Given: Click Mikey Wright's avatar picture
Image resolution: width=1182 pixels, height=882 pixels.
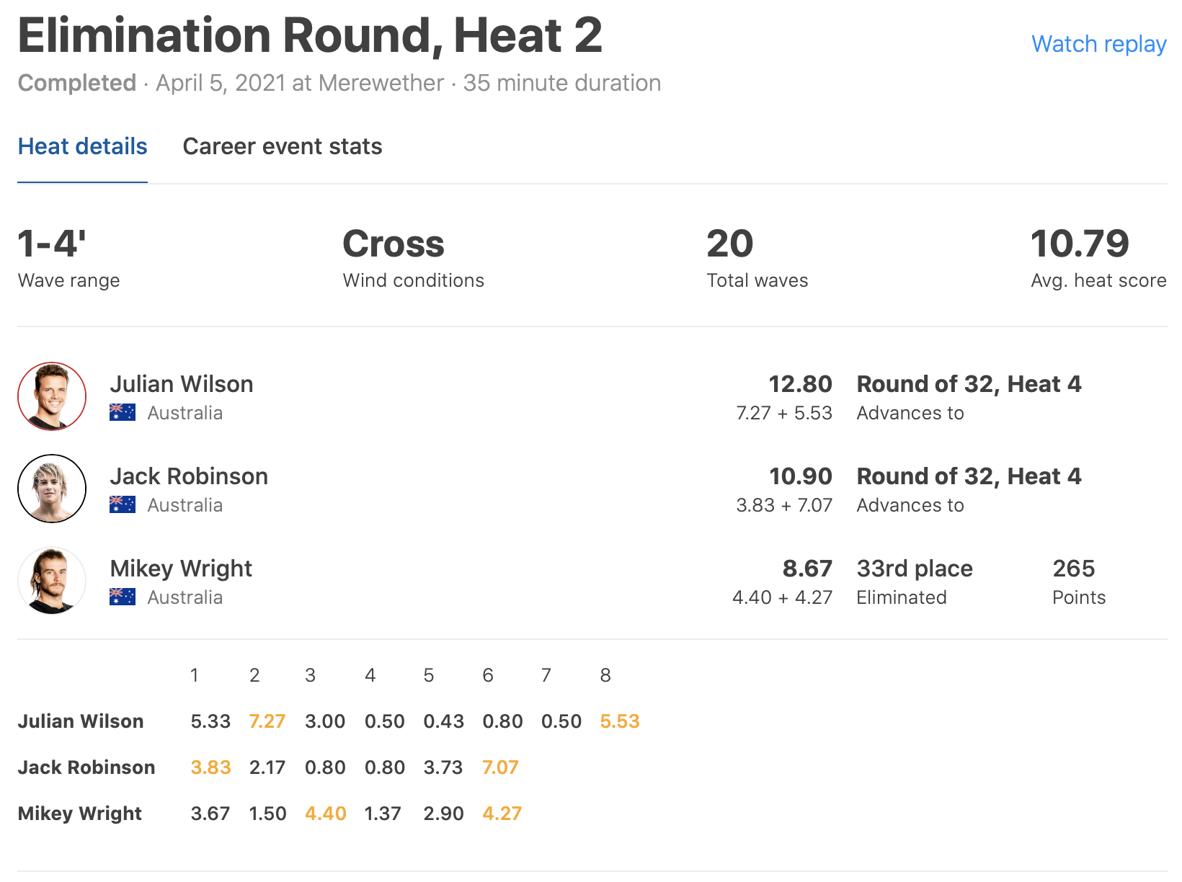Looking at the screenshot, I should coord(52,581).
